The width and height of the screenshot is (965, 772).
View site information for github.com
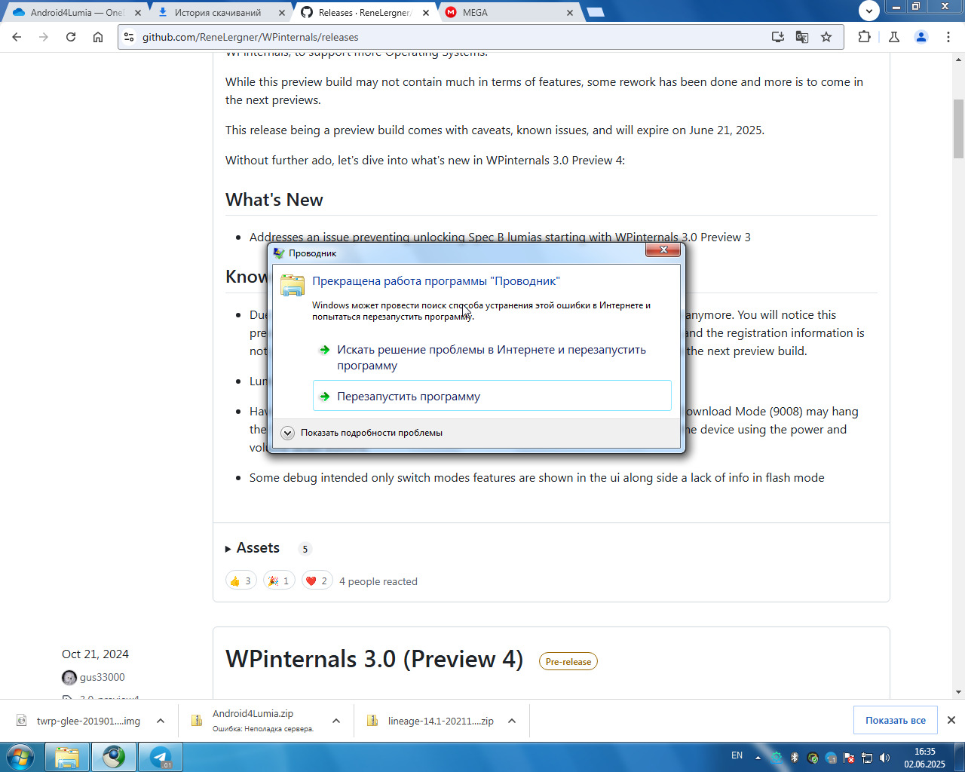[129, 37]
